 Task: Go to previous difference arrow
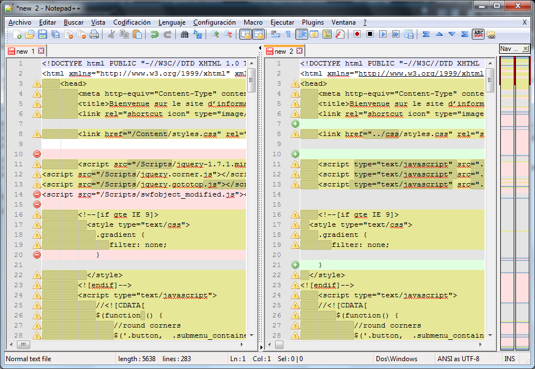[439, 35]
